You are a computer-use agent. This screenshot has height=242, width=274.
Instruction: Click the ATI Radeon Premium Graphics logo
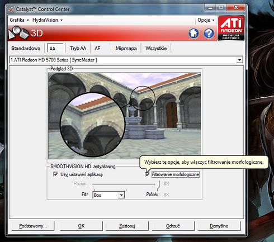(231, 29)
